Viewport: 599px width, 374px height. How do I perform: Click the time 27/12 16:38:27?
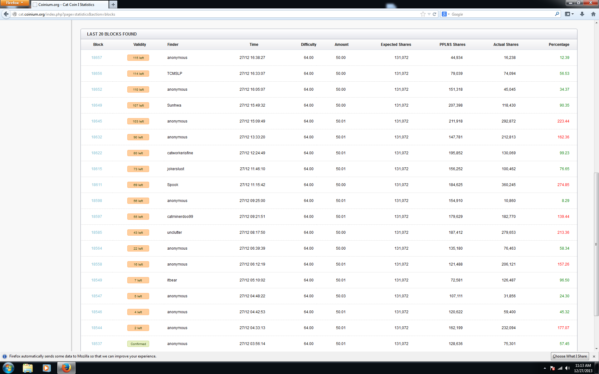252,58
